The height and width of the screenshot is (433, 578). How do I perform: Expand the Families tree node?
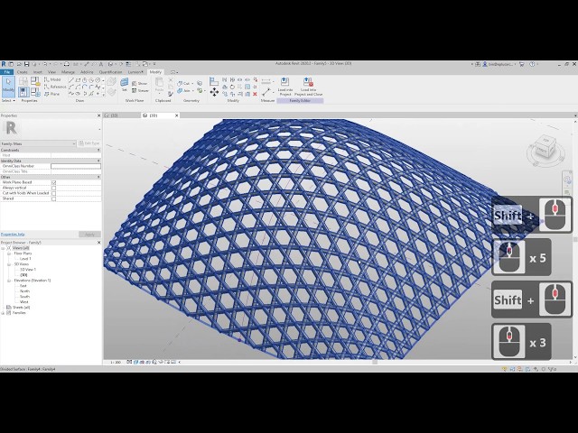3,313
